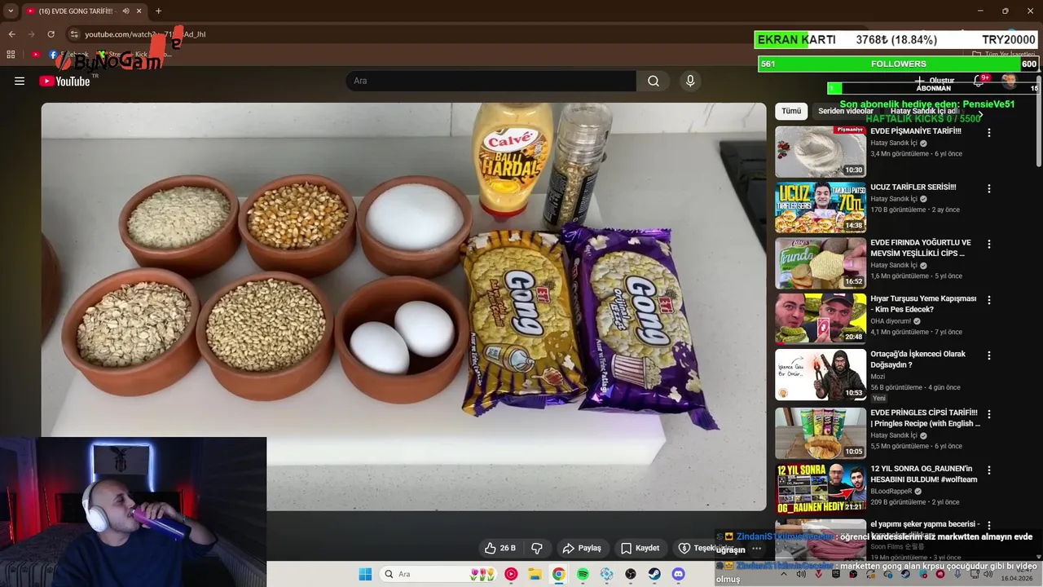The height and width of the screenshot is (587, 1043).
Task: Open Google Chrome from the taskbar
Action: pos(558,574)
